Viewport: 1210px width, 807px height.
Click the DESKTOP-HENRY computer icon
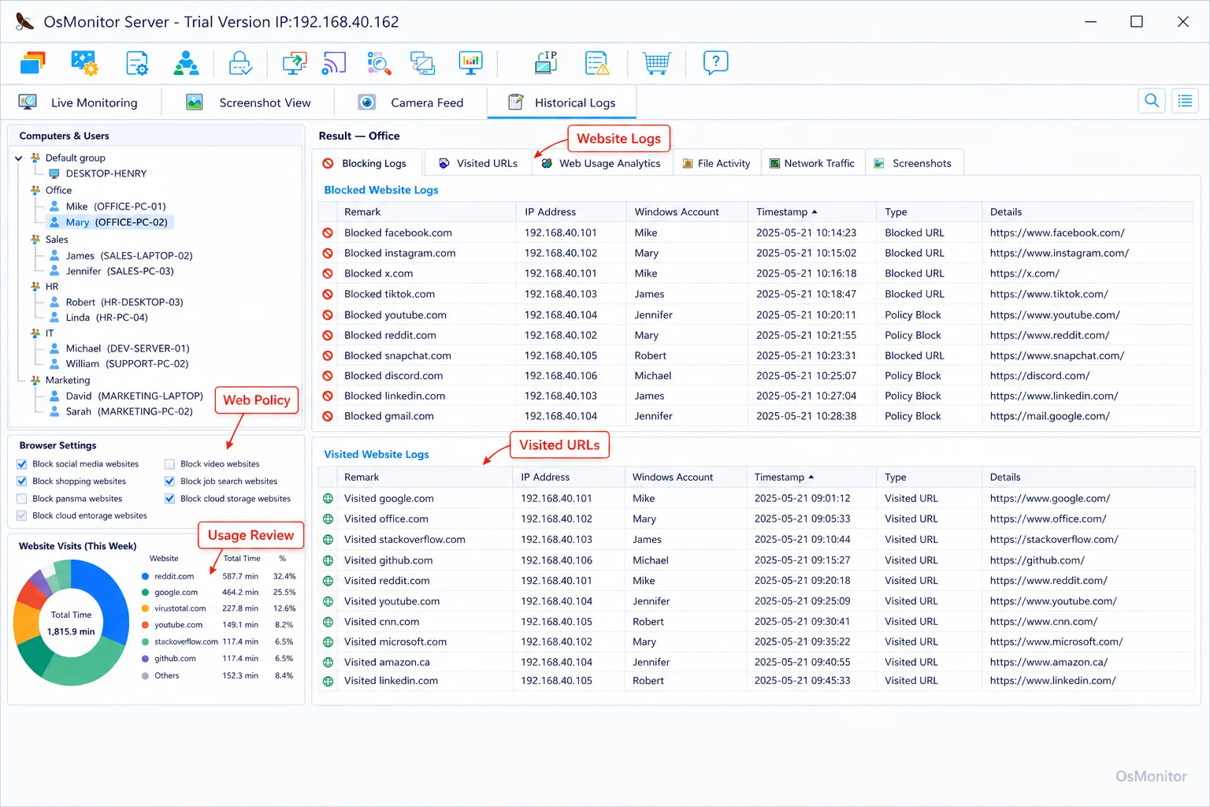[x=54, y=173]
